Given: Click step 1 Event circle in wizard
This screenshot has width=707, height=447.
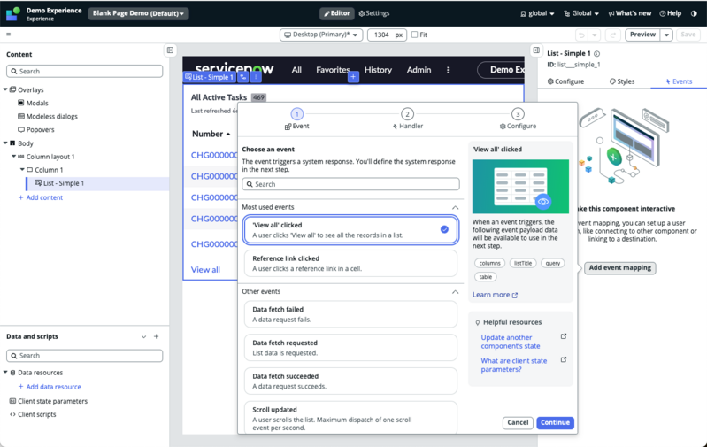Looking at the screenshot, I should (x=297, y=114).
